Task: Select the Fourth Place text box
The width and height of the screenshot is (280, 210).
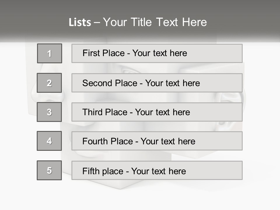Action: pyautogui.click(x=157, y=141)
